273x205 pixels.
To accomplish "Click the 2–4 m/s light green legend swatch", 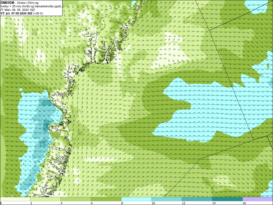I will pyautogui.click(x=45, y=199).
